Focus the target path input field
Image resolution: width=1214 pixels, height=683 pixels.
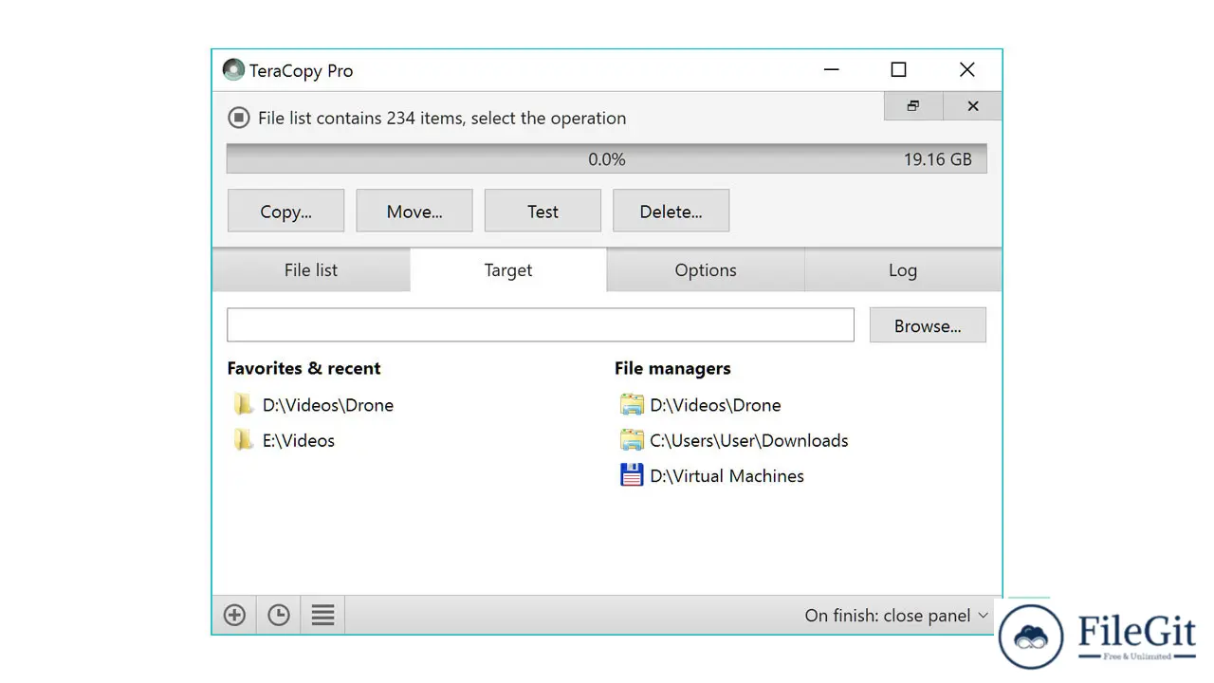pyautogui.click(x=541, y=324)
